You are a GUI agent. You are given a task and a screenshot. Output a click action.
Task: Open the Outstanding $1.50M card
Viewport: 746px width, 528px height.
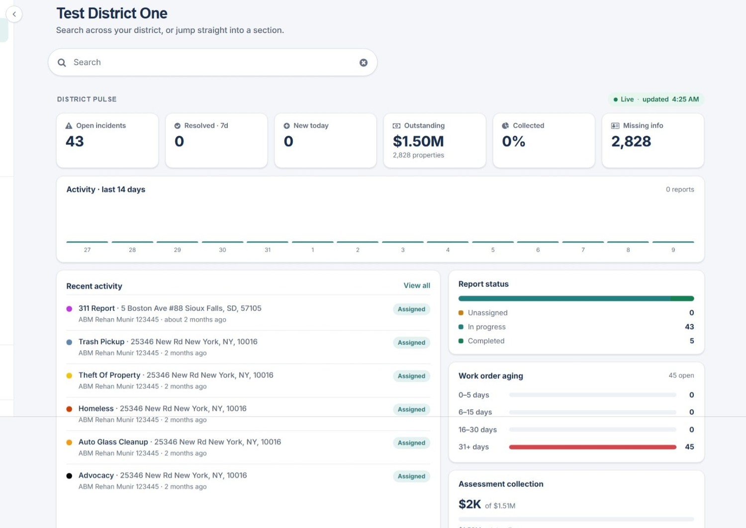[435, 141]
